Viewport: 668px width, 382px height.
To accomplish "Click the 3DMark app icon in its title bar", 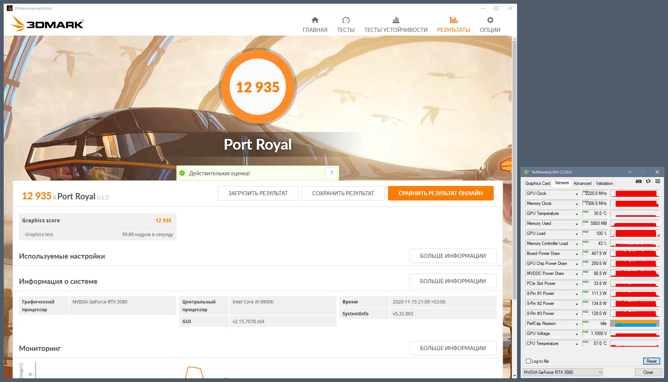I will click(x=10, y=8).
